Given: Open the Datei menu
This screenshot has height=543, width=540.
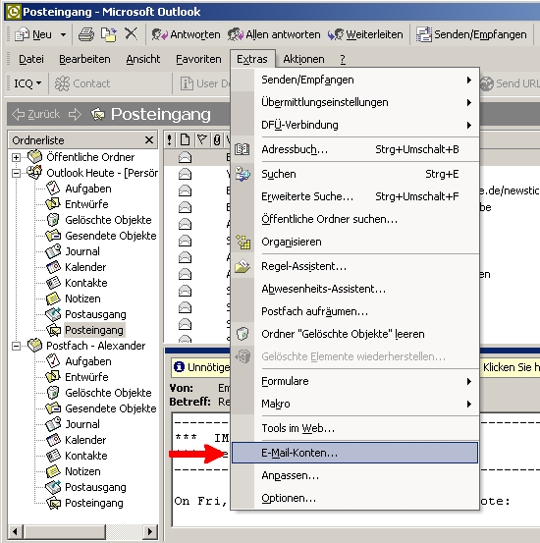Looking at the screenshot, I should click(x=31, y=59).
